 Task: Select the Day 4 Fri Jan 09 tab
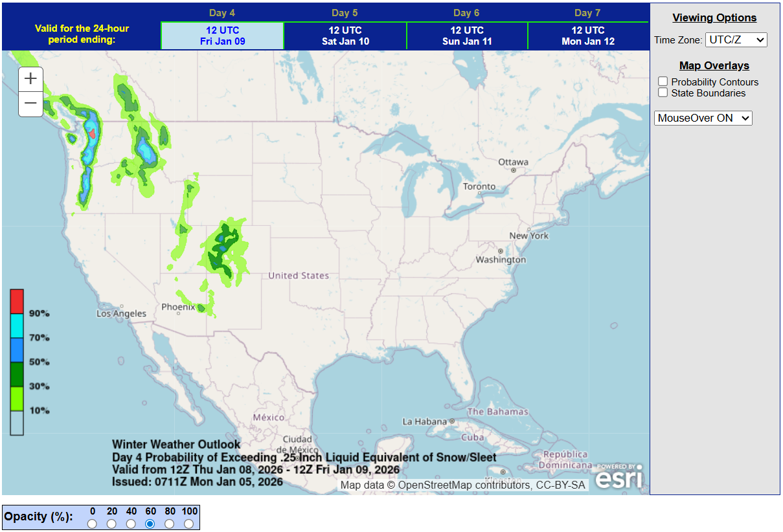pos(222,35)
